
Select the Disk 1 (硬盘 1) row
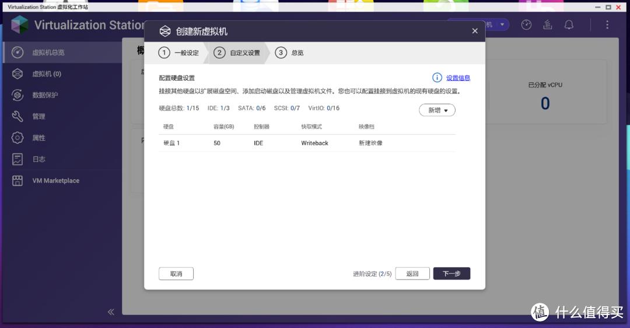(307, 143)
